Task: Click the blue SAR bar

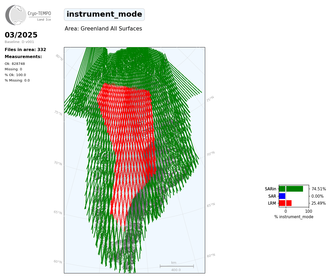Action: click(x=282, y=196)
